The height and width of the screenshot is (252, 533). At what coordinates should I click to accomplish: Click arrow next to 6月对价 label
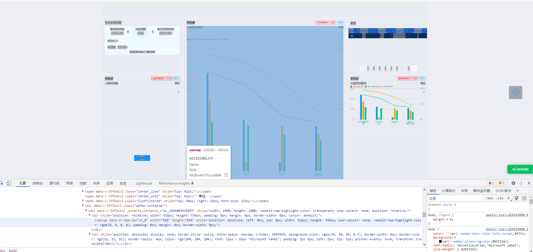pos(118,41)
